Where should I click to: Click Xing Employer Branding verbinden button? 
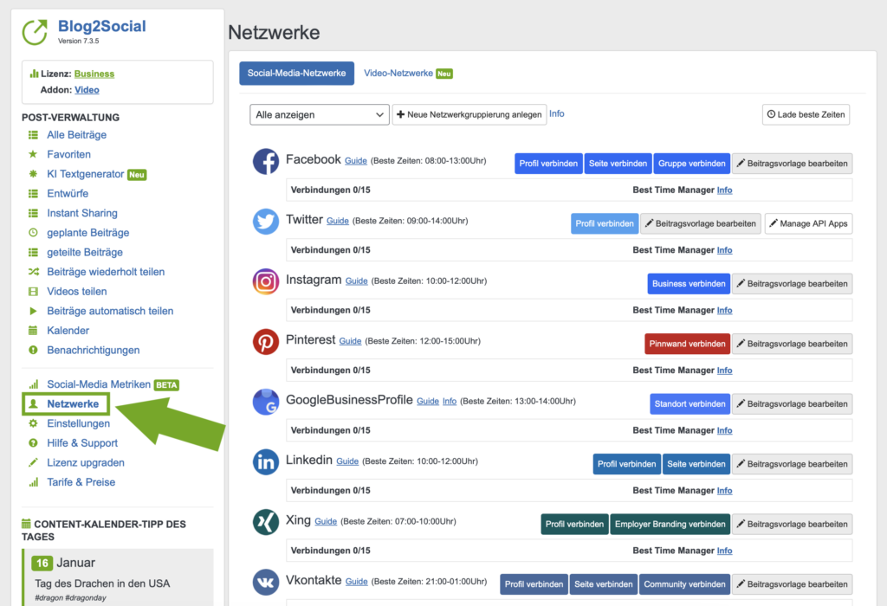[670, 524]
